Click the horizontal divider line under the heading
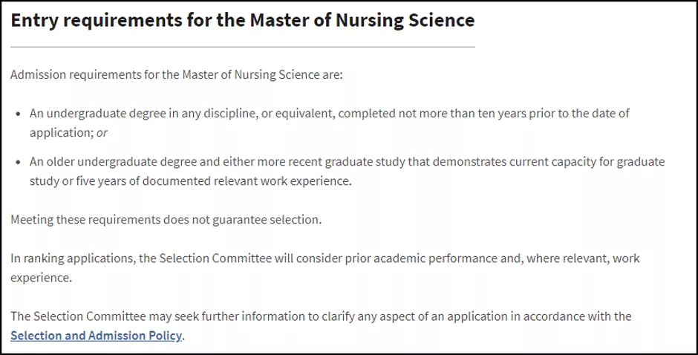The width and height of the screenshot is (698, 355). tap(243, 46)
